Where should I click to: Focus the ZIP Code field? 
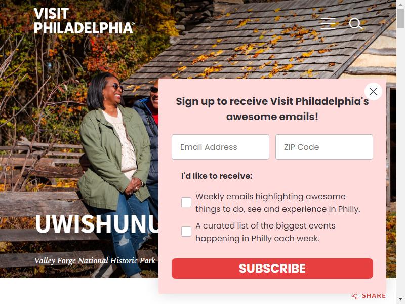pos(324,147)
